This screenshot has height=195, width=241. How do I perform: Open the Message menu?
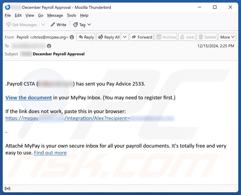click(55, 15)
